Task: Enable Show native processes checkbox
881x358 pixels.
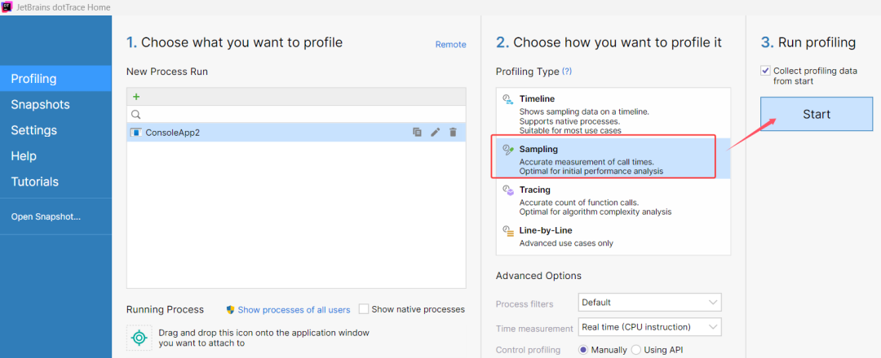Action: point(364,309)
